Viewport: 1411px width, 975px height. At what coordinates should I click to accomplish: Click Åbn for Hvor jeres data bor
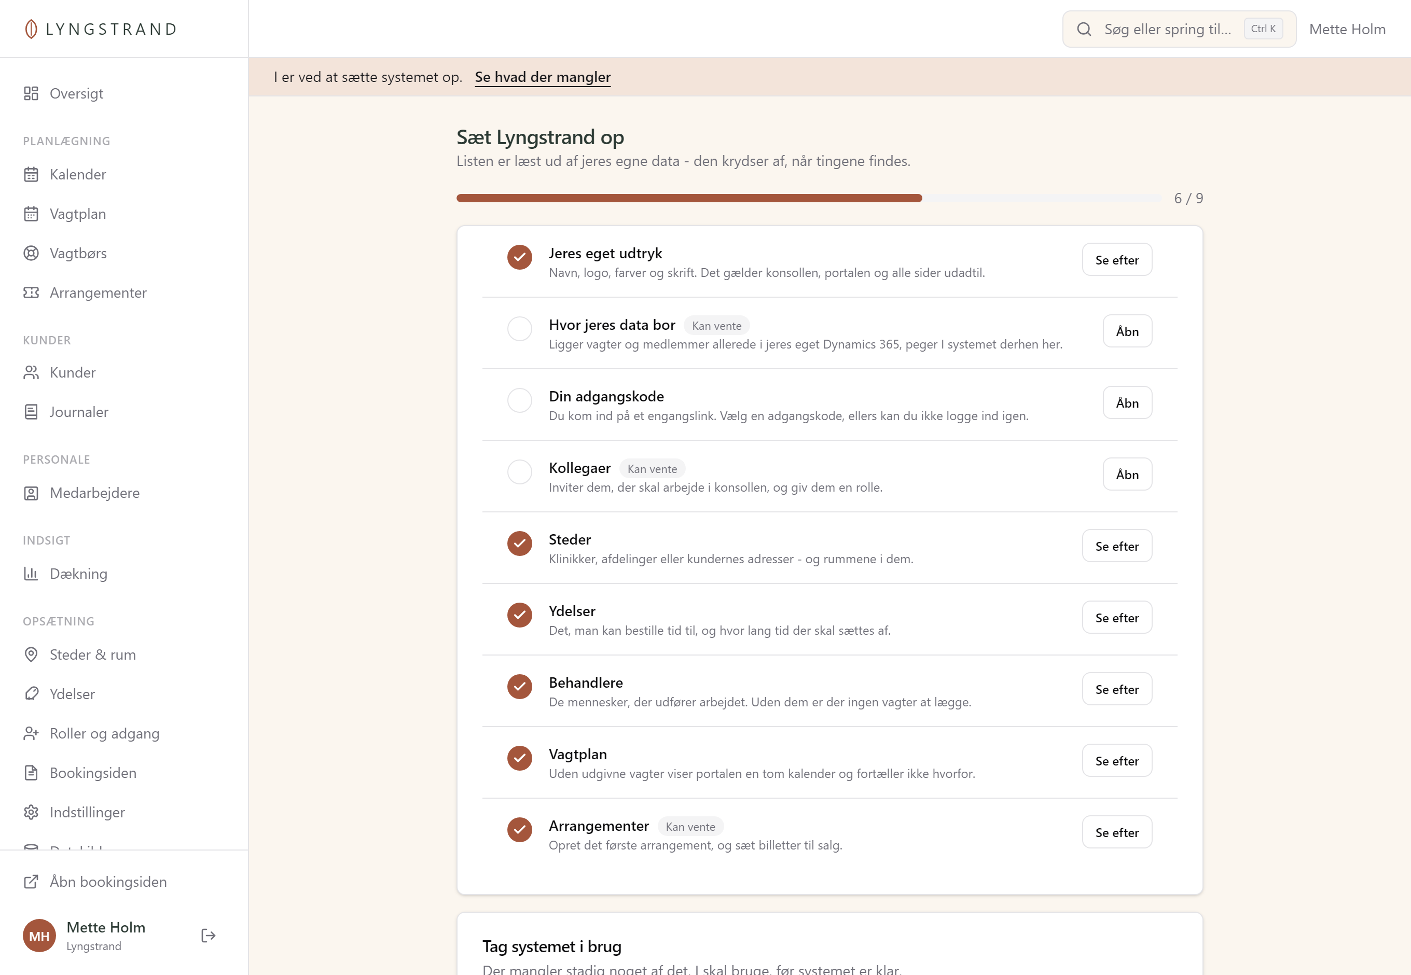tap(1127, 331)
